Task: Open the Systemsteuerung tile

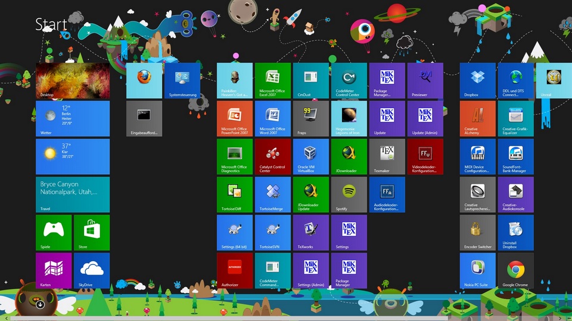Action: coord(182,80)
